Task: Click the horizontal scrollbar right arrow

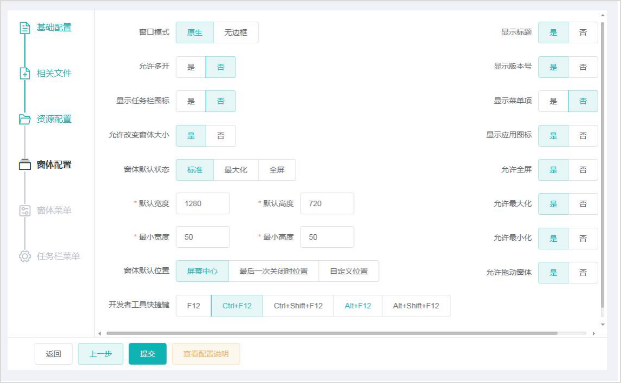Action: (593, 333)
